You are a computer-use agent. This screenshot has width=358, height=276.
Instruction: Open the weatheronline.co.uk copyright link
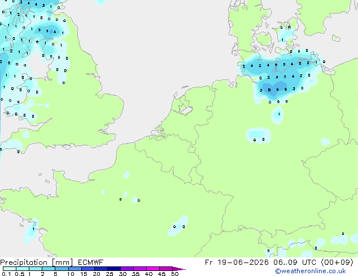(x=311, y=271)
